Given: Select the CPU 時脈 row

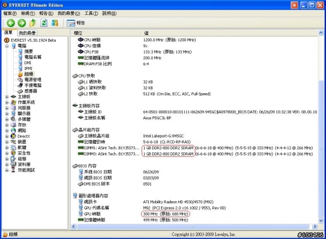Looking at the screenshot, I should pyautogui.click(x=194, y=40).
